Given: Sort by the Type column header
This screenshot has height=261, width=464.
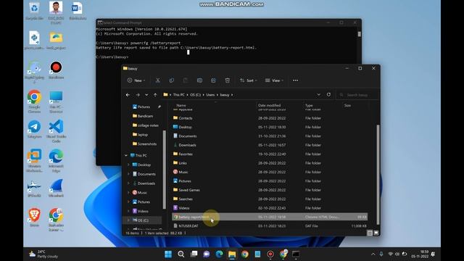Looking at the screenshot, I should pyautogui.click(x=309, y=105).
